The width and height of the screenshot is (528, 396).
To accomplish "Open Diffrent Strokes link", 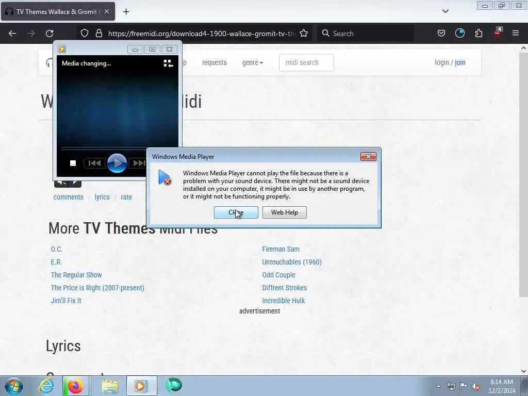I will 285,288.
